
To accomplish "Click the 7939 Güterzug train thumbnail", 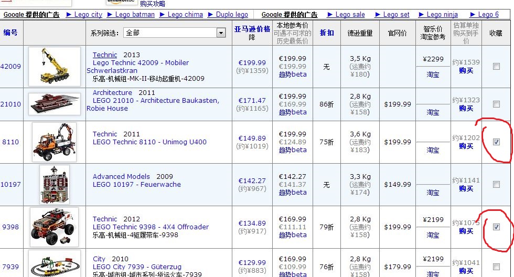I will pyautogui.click(x=55, y=264).
